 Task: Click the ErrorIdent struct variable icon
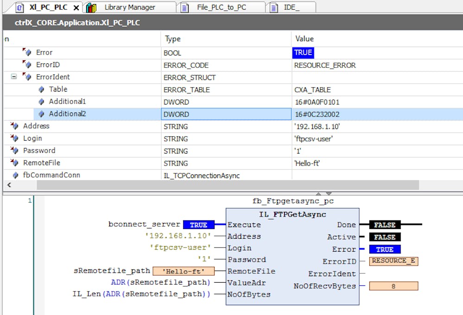(27, 77)
